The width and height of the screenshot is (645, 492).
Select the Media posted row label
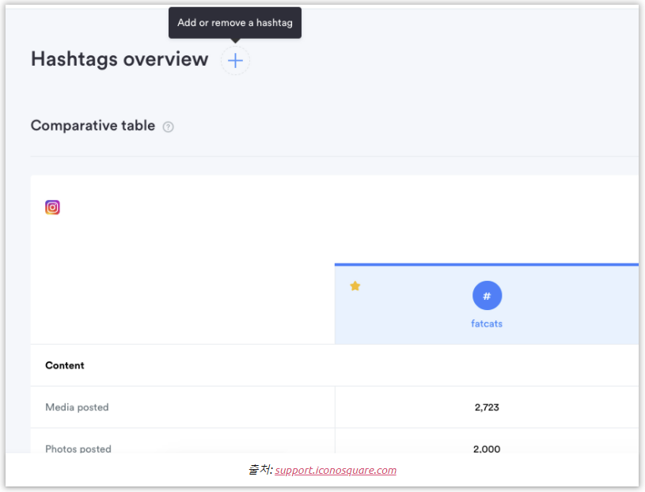click(x=77, y=407)
